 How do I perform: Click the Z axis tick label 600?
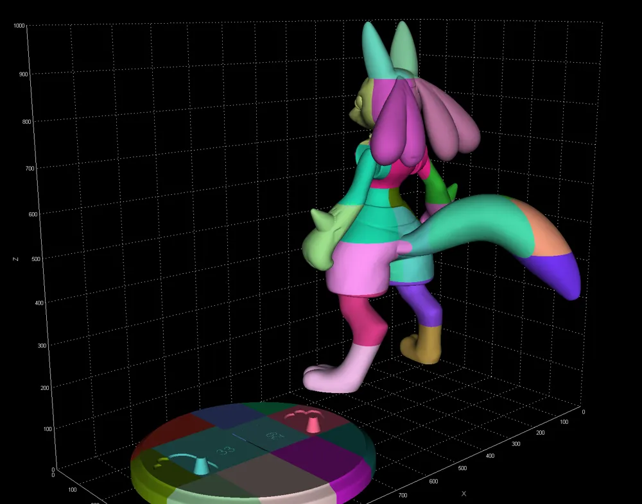[33, 214]
